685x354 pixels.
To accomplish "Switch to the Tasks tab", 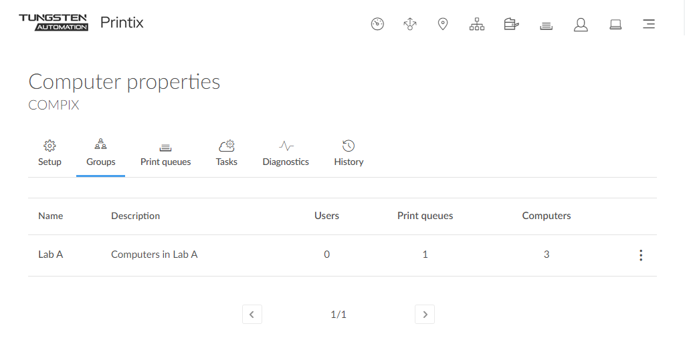I will click(x=226, y=153).
